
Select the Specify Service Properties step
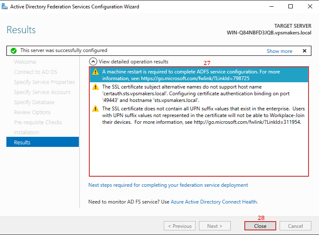[44, 82]
